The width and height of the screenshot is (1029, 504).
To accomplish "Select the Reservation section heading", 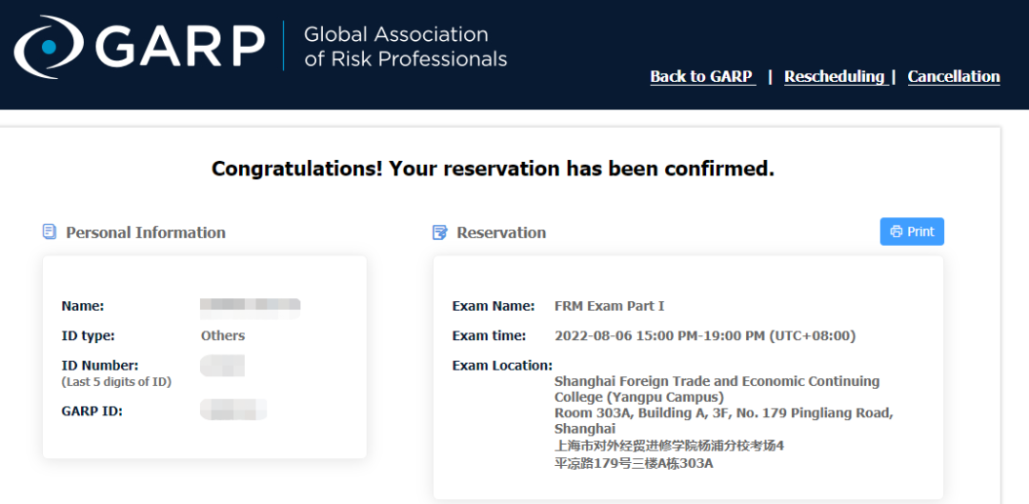I will [x=501, y=232].
